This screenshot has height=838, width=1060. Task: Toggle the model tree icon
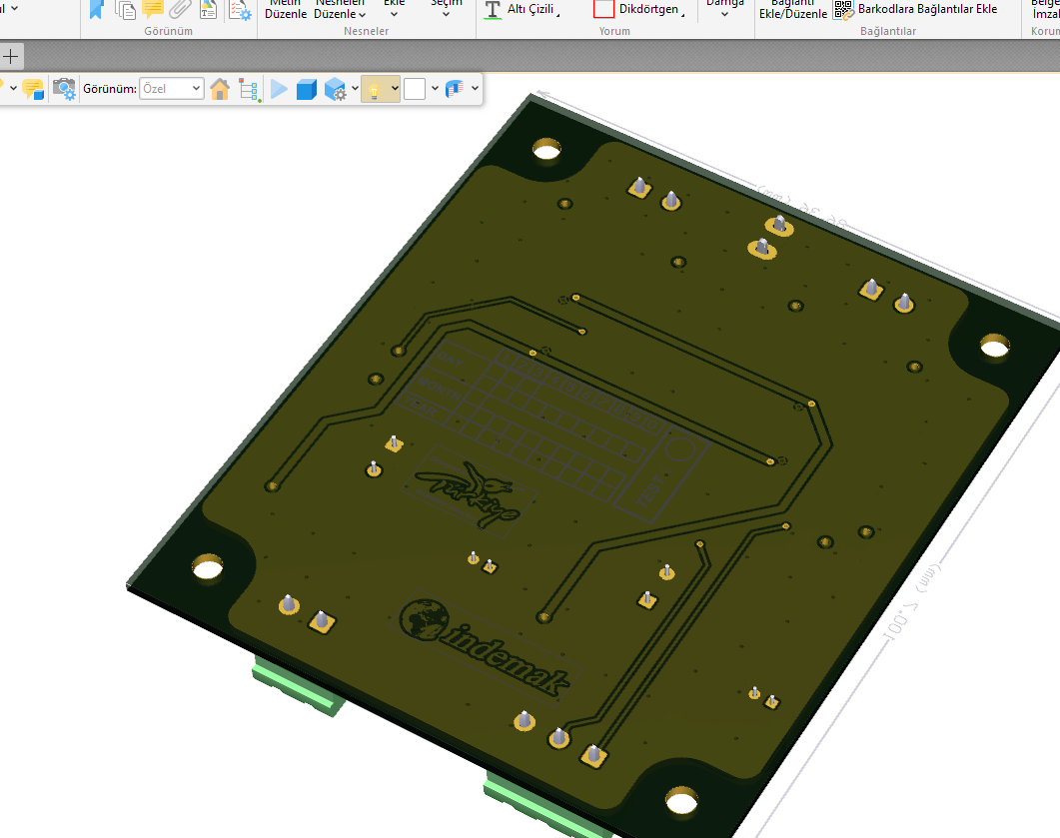249,89
